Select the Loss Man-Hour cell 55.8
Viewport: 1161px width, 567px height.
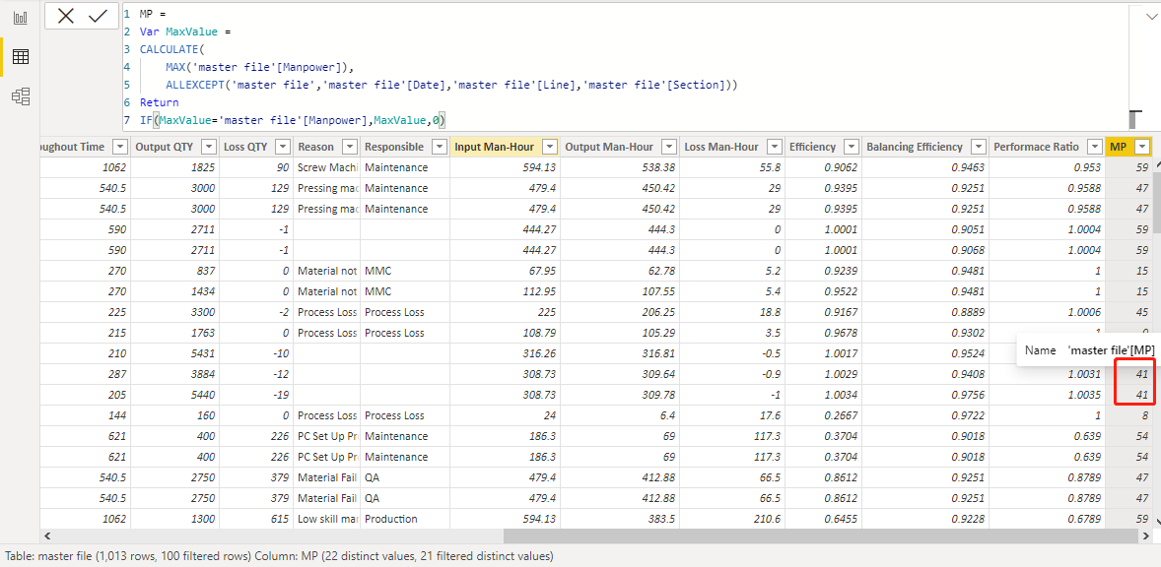point(732,167)
